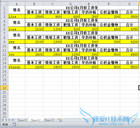
Task: Select row 15 header
Action: point(4,67)
